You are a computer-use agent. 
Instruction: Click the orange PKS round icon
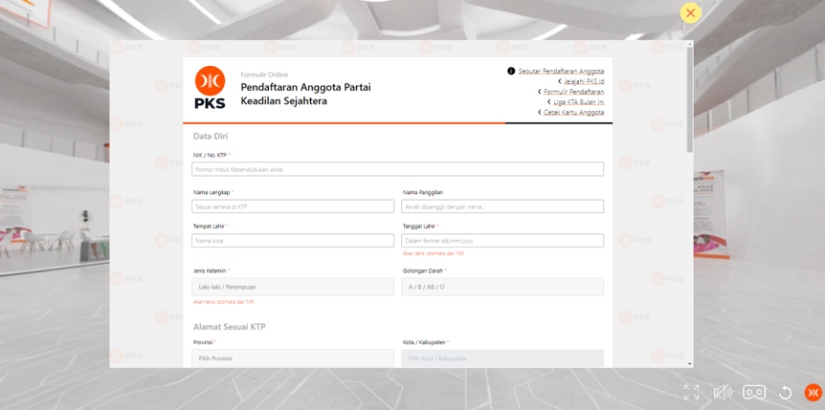tap(813, 392)
